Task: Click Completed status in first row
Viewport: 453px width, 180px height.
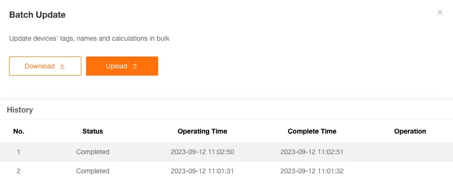Action: (x=93, y=152)
